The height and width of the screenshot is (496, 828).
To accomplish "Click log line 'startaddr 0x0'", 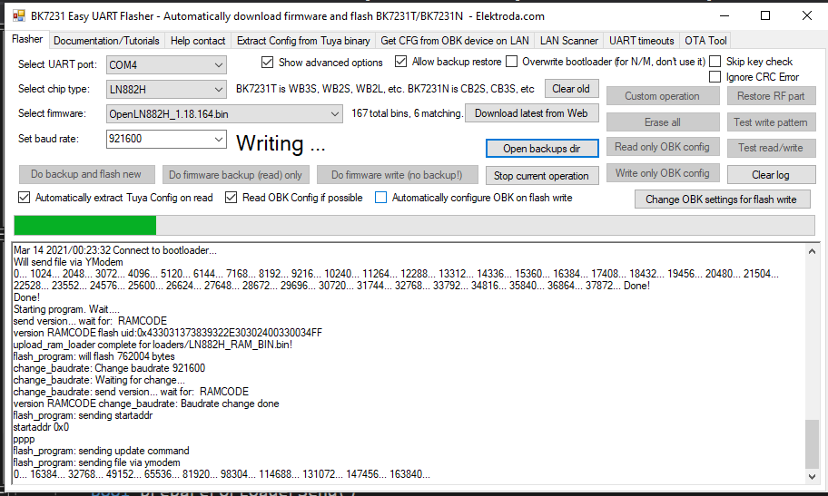I will click(x=41, y=427).
